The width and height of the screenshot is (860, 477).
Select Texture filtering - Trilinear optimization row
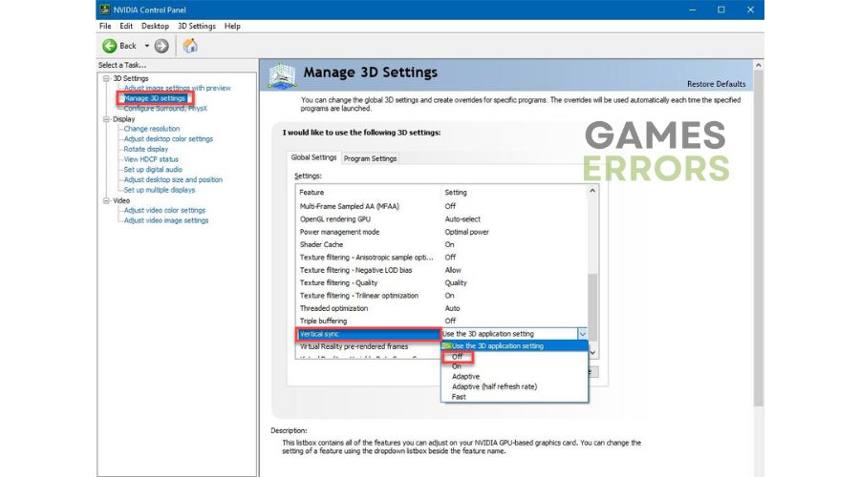tap(441, 296)
